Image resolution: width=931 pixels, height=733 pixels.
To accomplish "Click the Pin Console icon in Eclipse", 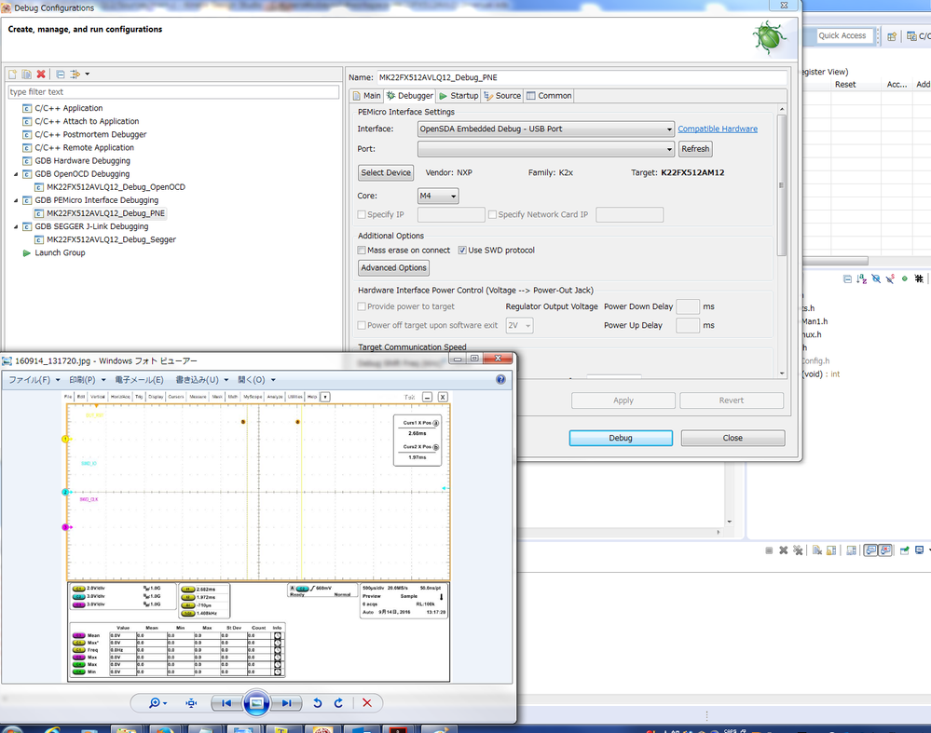I will click(904, 550).
